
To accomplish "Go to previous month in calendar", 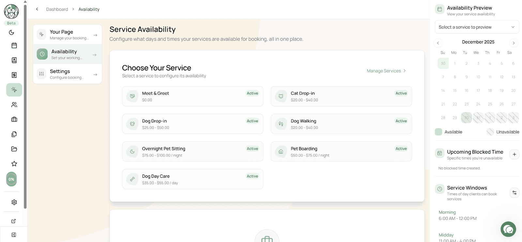I will (x=438, y=43).
